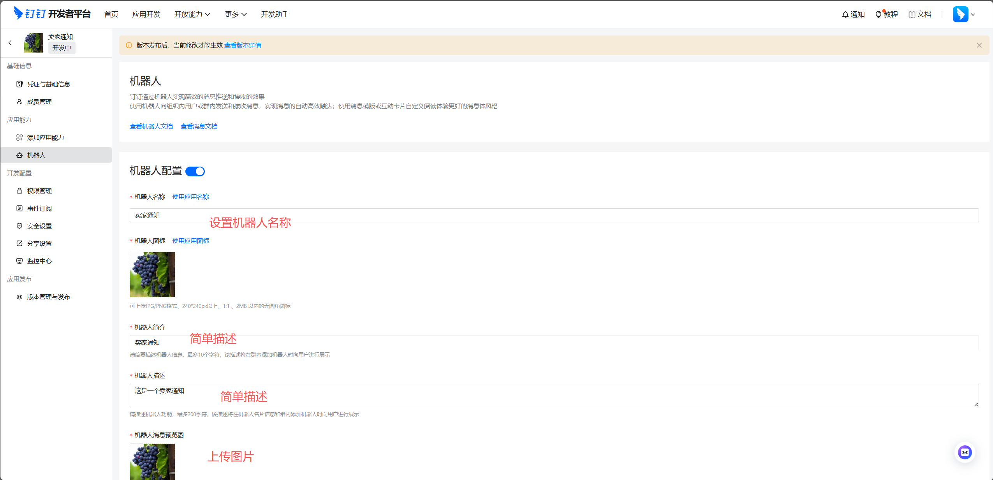The height and width of the screenshot is (480, 993).
Task: Toggle the 机器人配置 switch off
Action: 195,171
